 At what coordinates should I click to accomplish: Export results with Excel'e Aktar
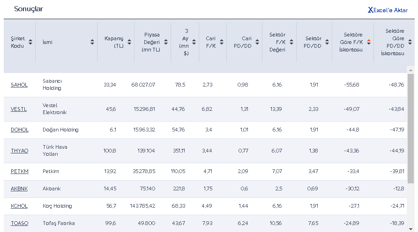click(388, 10)
